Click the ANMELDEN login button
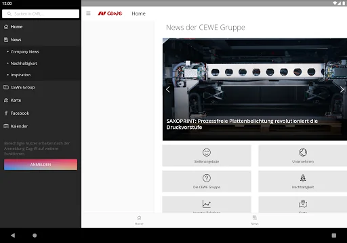The image size is (347, 243). (x=41, y=165)
